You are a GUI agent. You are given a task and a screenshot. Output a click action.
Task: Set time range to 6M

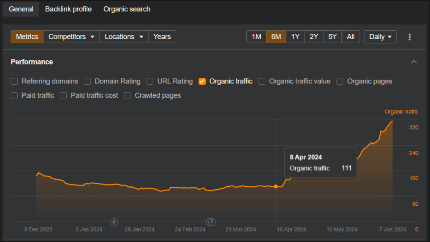[x=276, y=37]
